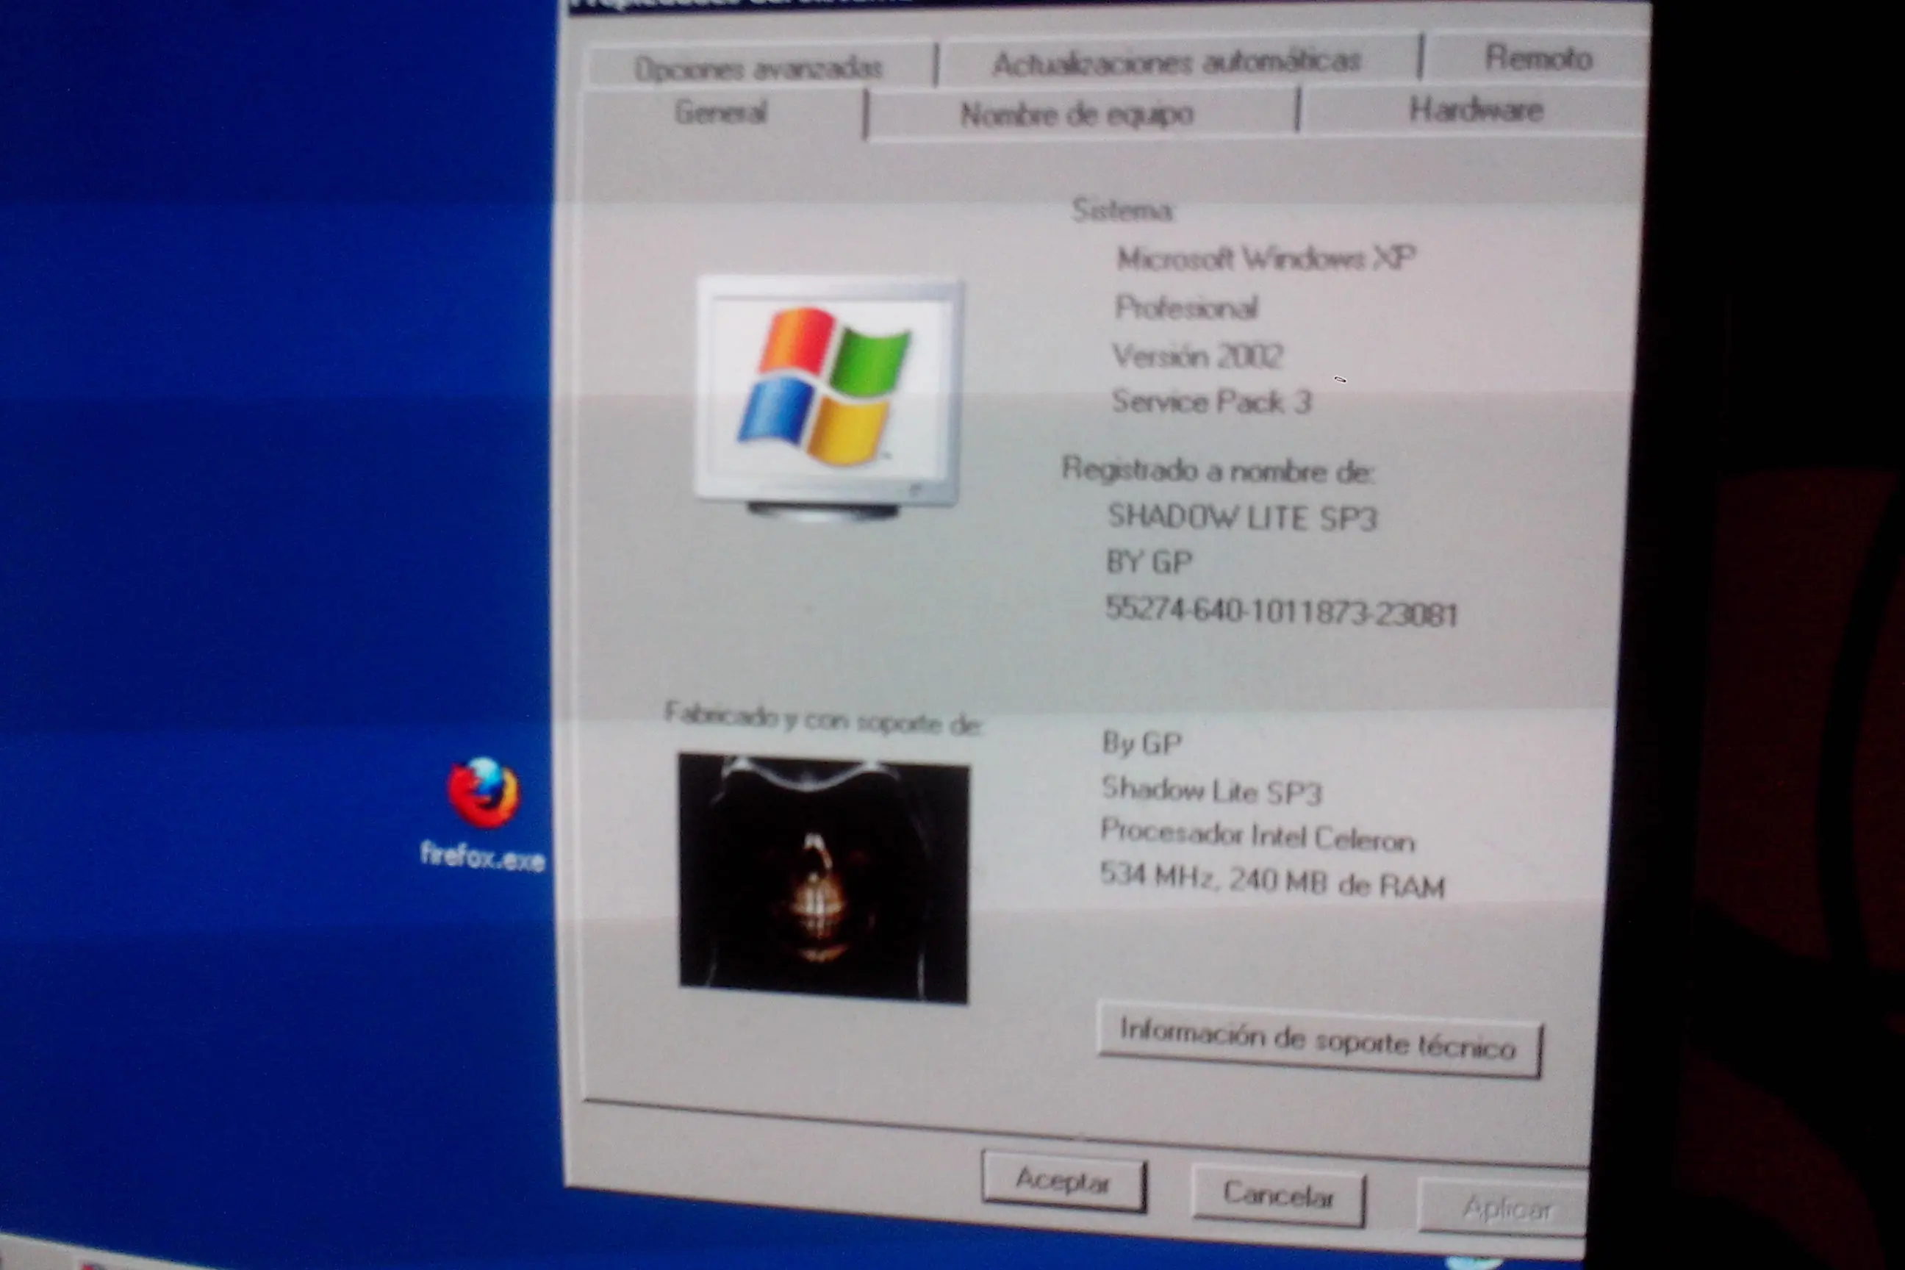This screenshot has height=1270, width=1905.
Task: Select the Remoto tab
Action: pos(1538,57)
